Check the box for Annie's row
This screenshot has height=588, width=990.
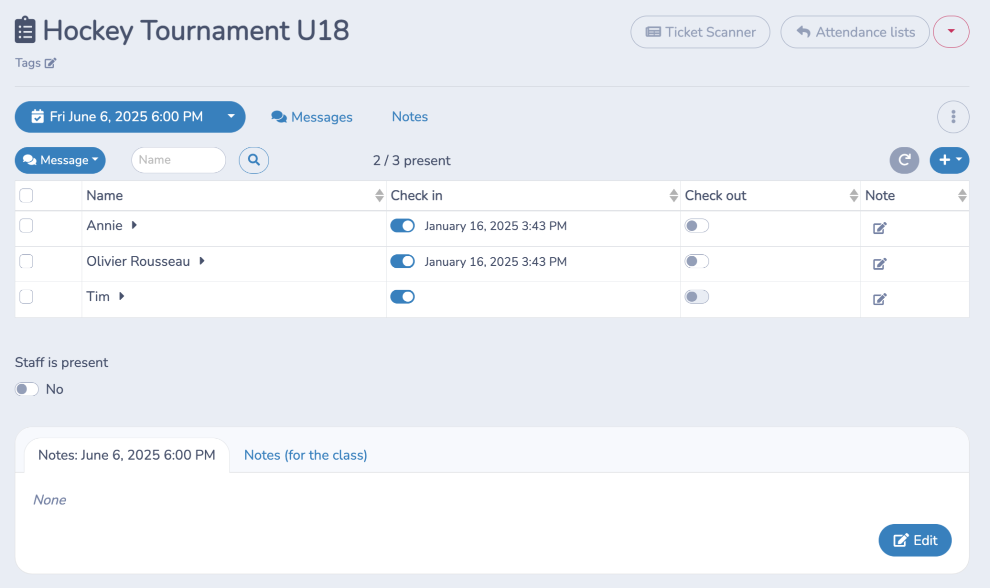click(x=26, y=226)
